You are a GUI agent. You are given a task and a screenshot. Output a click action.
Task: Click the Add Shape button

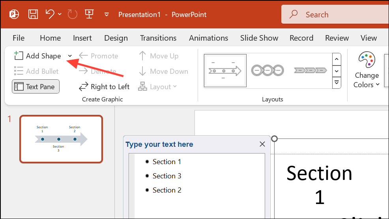38,56
